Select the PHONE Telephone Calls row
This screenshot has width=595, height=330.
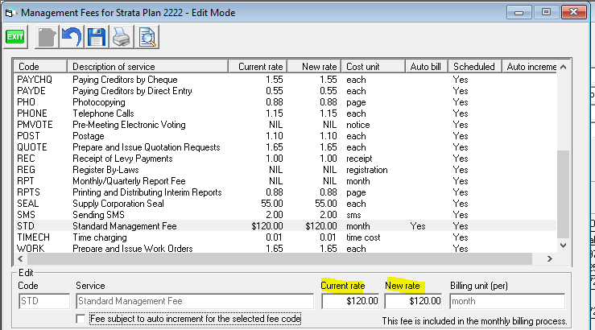click(285, 113)
